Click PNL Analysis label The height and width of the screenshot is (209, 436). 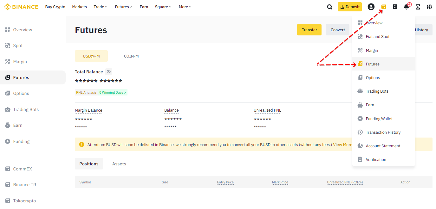click(86, 92)
